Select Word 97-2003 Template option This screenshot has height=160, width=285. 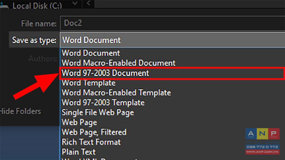click(172, 102)
